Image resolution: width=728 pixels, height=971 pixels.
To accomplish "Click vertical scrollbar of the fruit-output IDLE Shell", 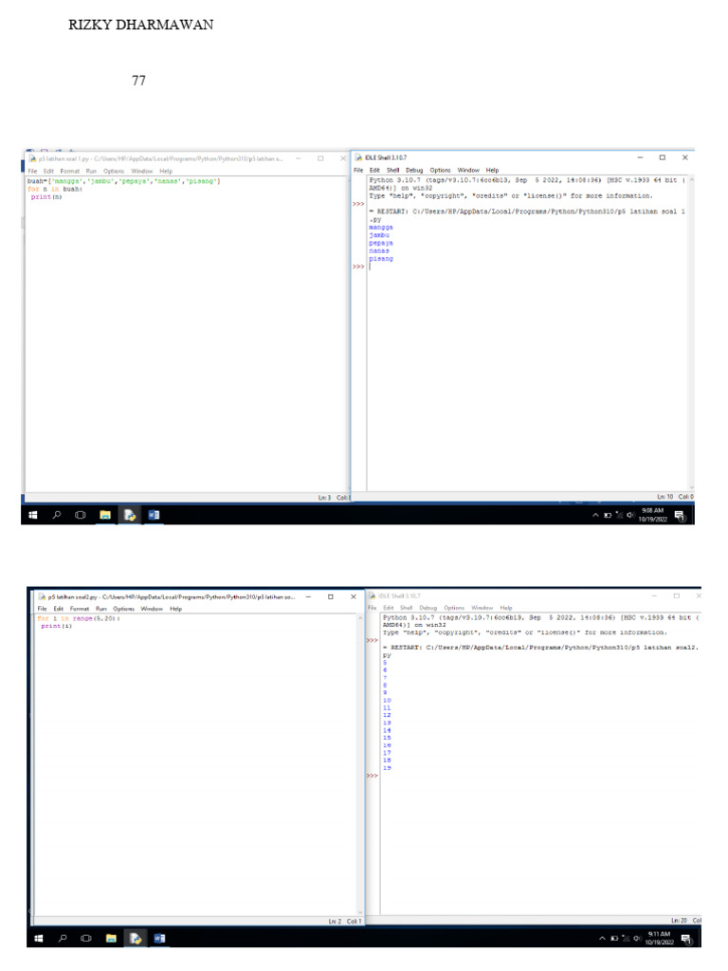I will coord(690,332).
